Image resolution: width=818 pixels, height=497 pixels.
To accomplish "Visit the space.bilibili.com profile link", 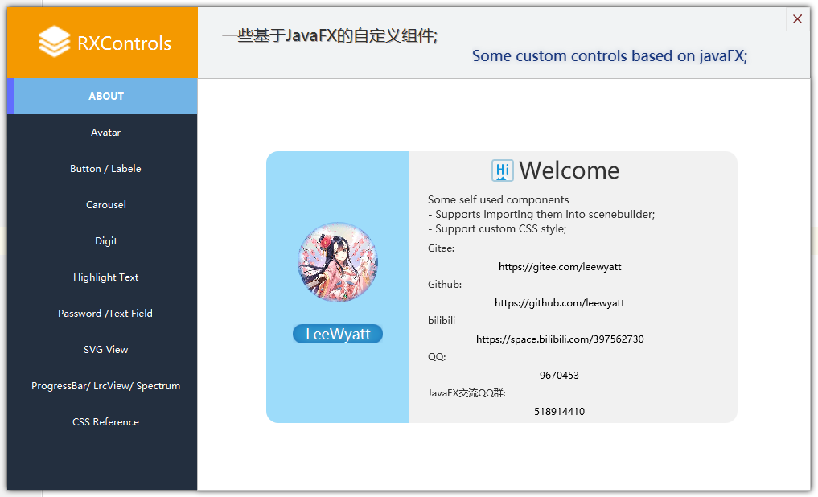I will click(560, 339).
